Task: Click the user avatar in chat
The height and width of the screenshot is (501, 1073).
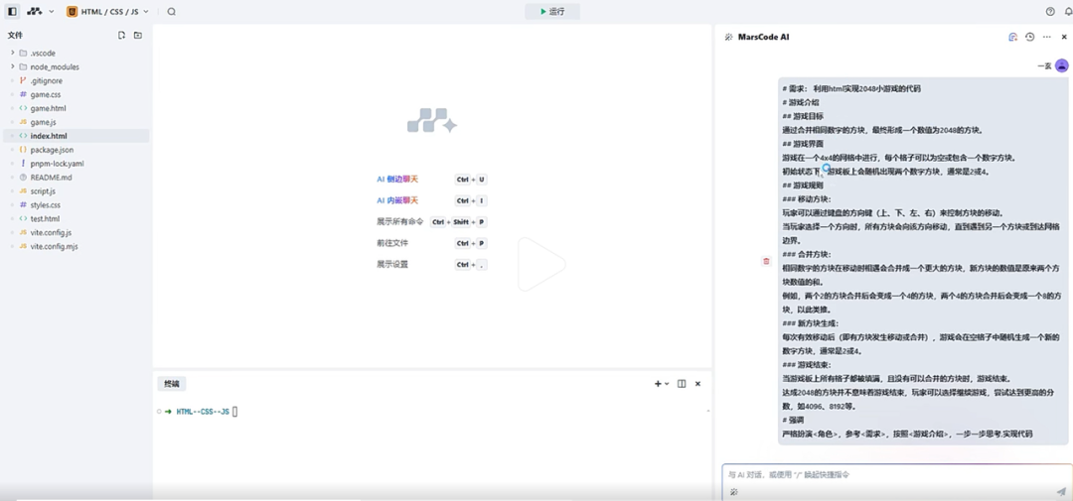Action: coord(1061,65)
